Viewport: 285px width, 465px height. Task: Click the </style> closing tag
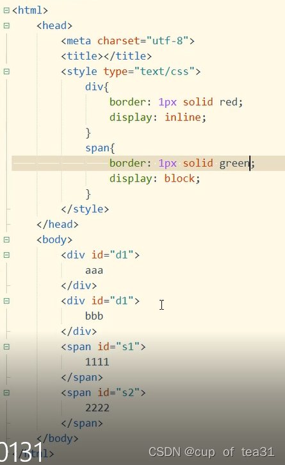85,209
